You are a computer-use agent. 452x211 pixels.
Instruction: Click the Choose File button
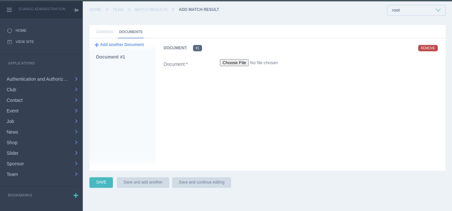pyautogui.click(x=234, y=63)
